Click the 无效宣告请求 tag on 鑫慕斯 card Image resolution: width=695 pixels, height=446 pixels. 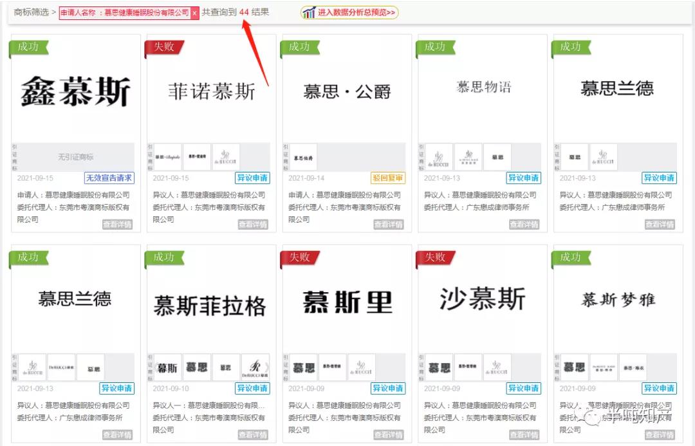click(x=109, y=178)
